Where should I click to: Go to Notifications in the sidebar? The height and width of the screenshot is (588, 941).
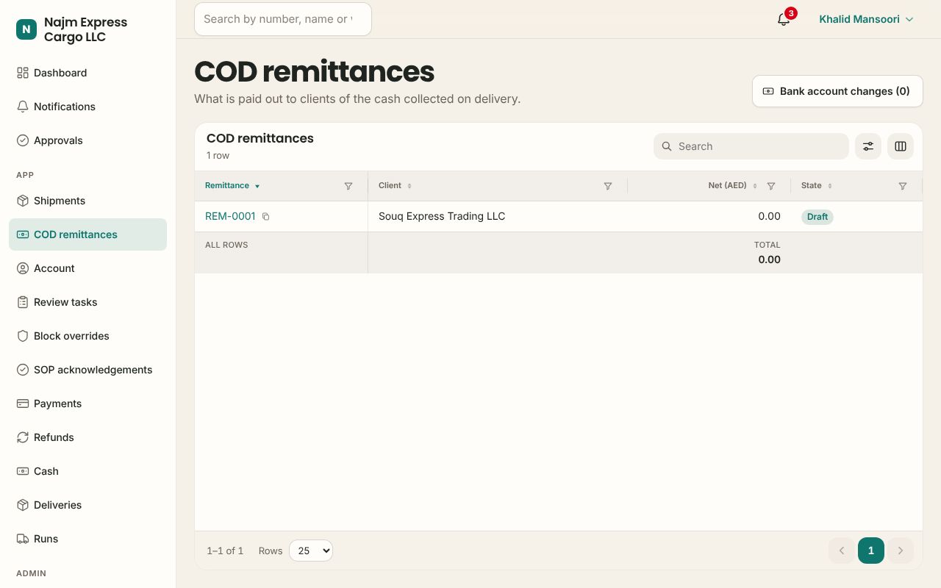click(88, 107)
